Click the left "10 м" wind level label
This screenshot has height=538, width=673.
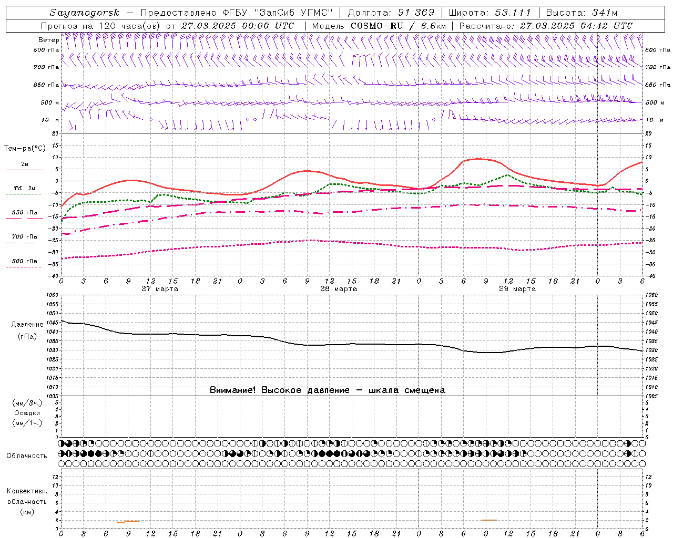50,120
